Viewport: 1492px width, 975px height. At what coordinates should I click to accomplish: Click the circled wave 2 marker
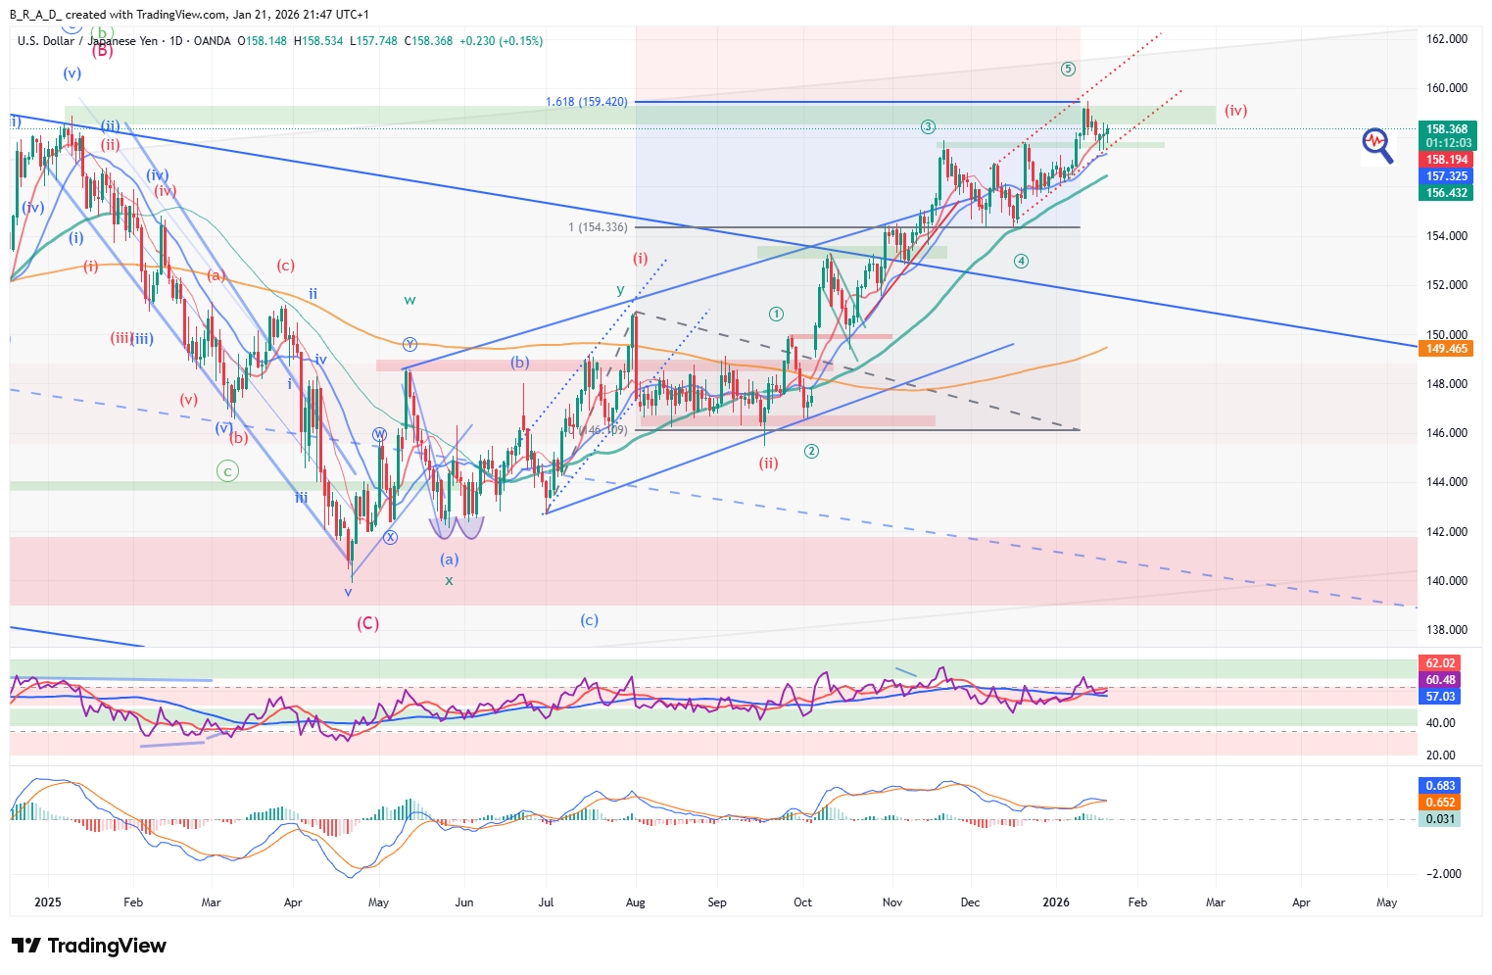click(x=811, y=451)
